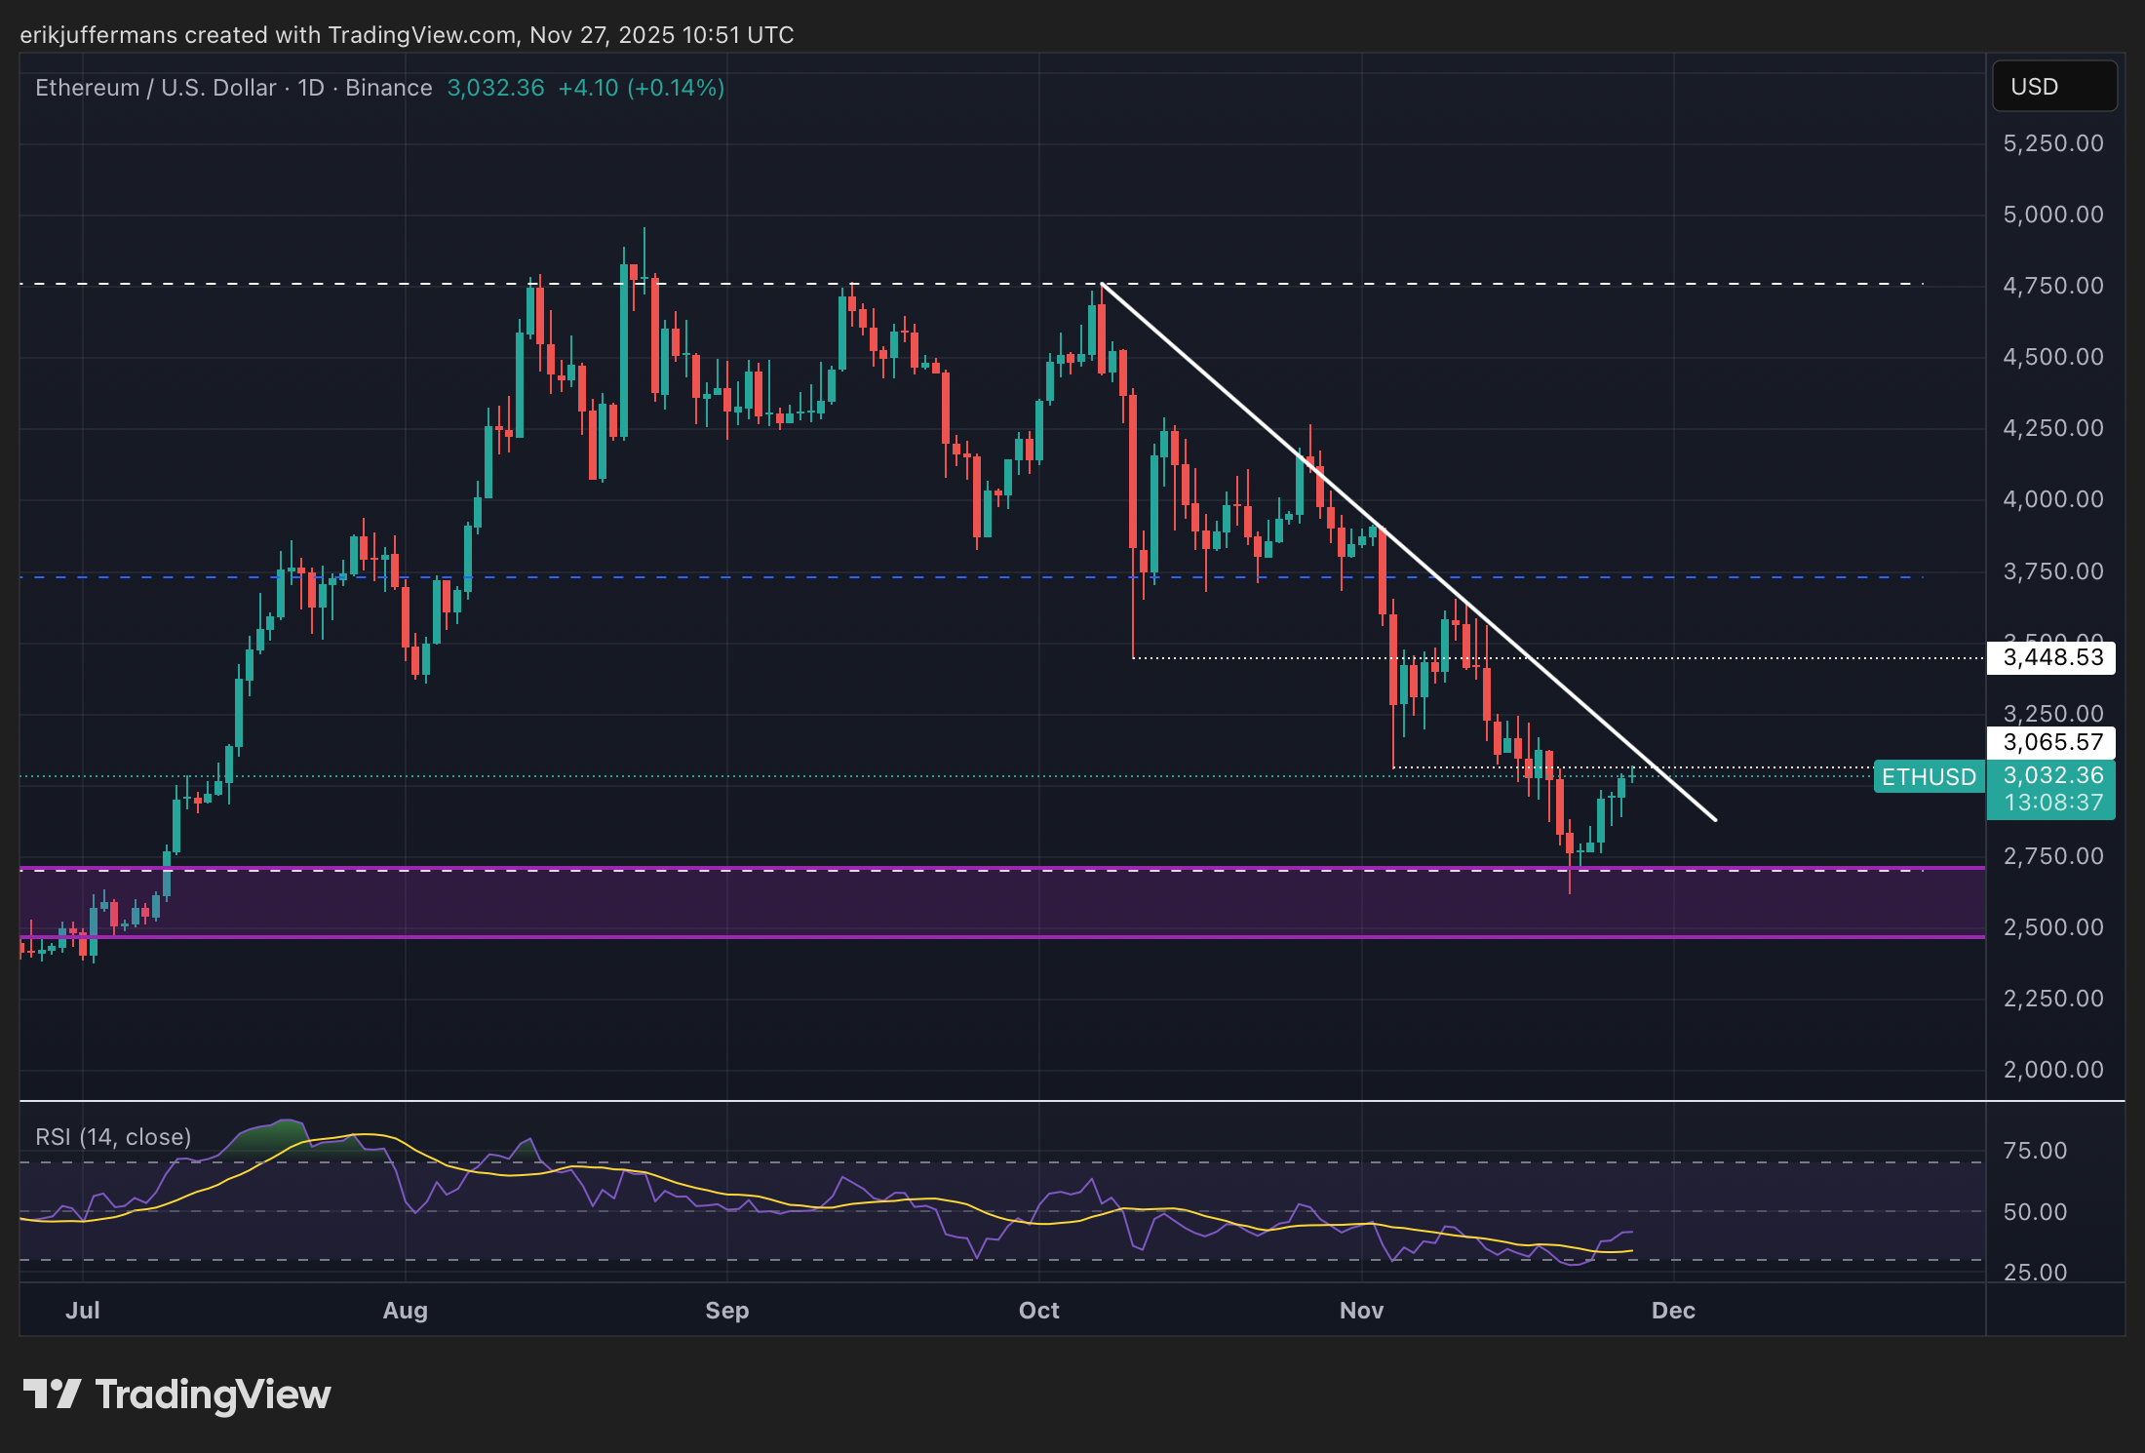The image size is (2145, 1453).
Task: Open the USD currency selector
Action: click(x=2053, y=87)
